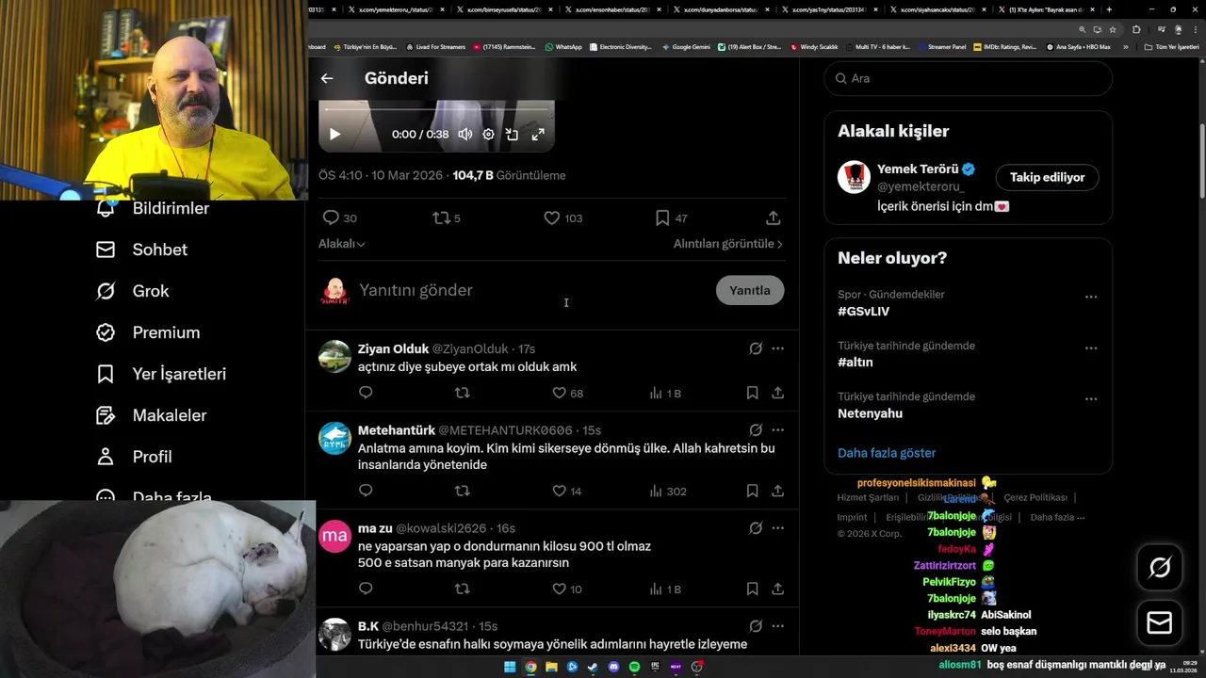Open Yemek Terörü profile name

(918, 169)
